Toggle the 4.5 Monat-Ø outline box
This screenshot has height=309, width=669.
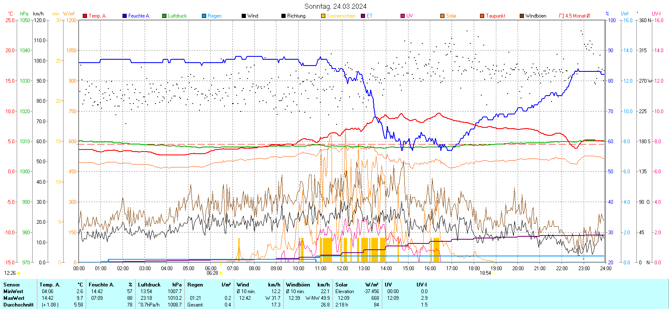(562, 16)
